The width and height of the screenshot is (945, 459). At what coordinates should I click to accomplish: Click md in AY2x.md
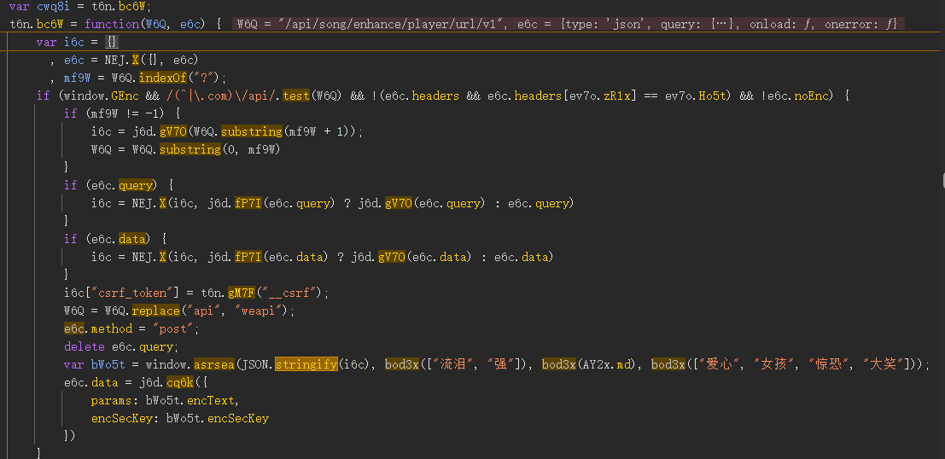624,364
